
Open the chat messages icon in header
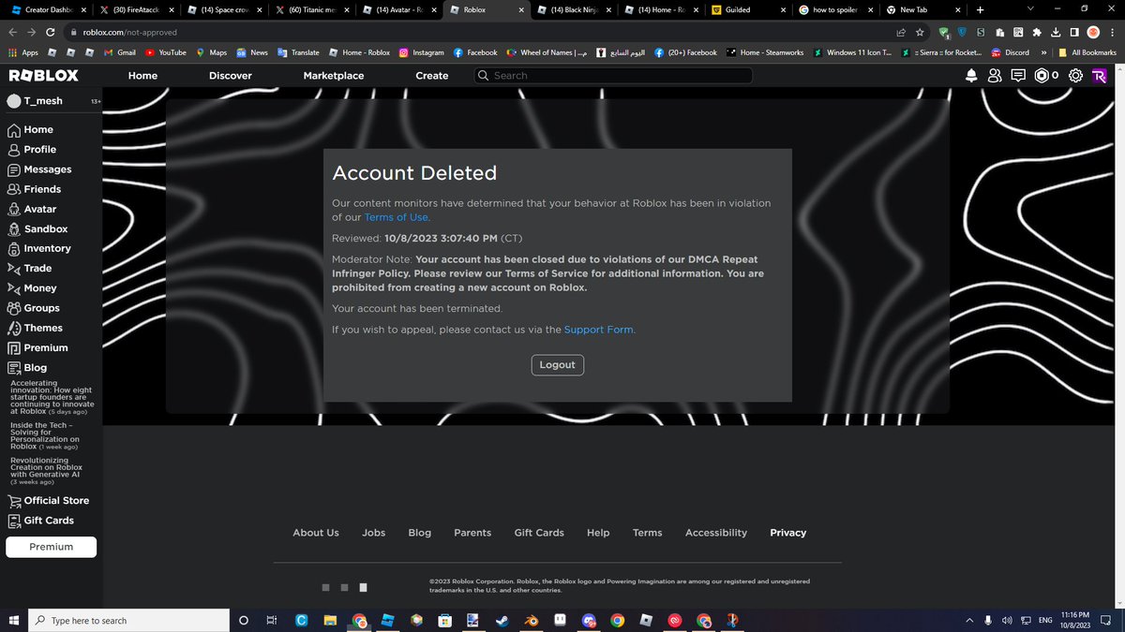1018,76
